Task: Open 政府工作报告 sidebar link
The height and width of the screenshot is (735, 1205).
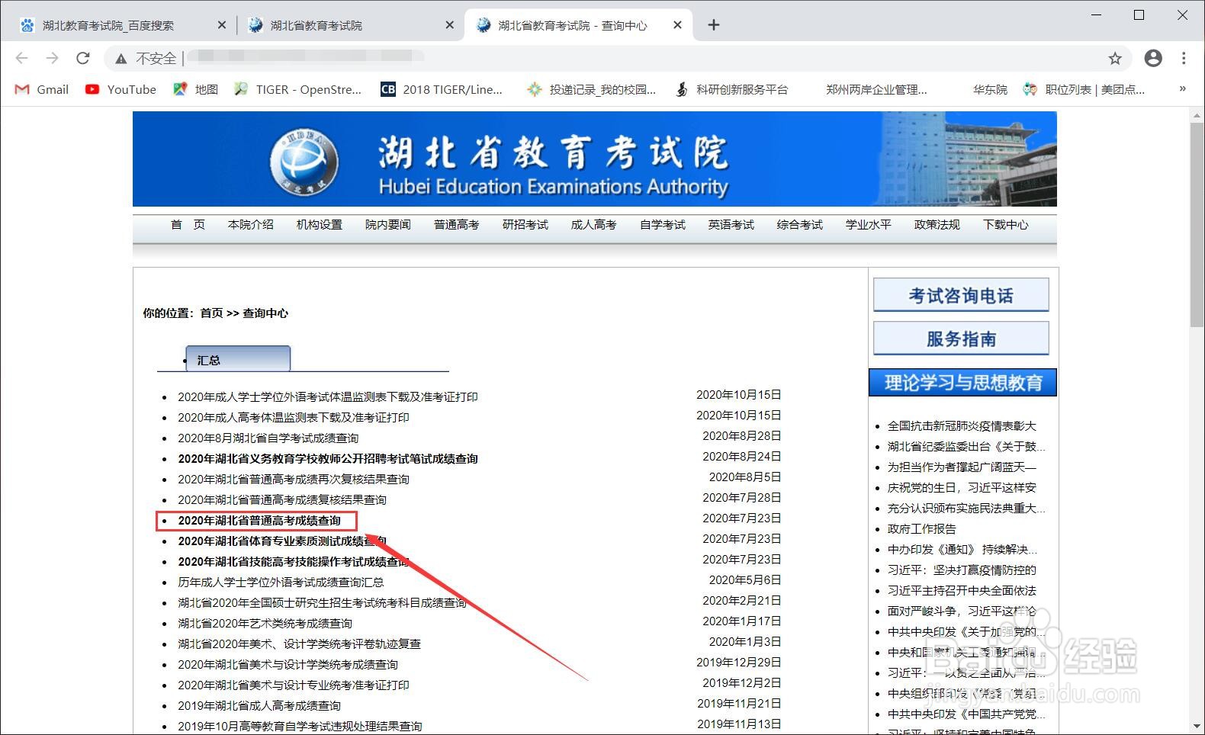Action: click(x=921, y=529)
